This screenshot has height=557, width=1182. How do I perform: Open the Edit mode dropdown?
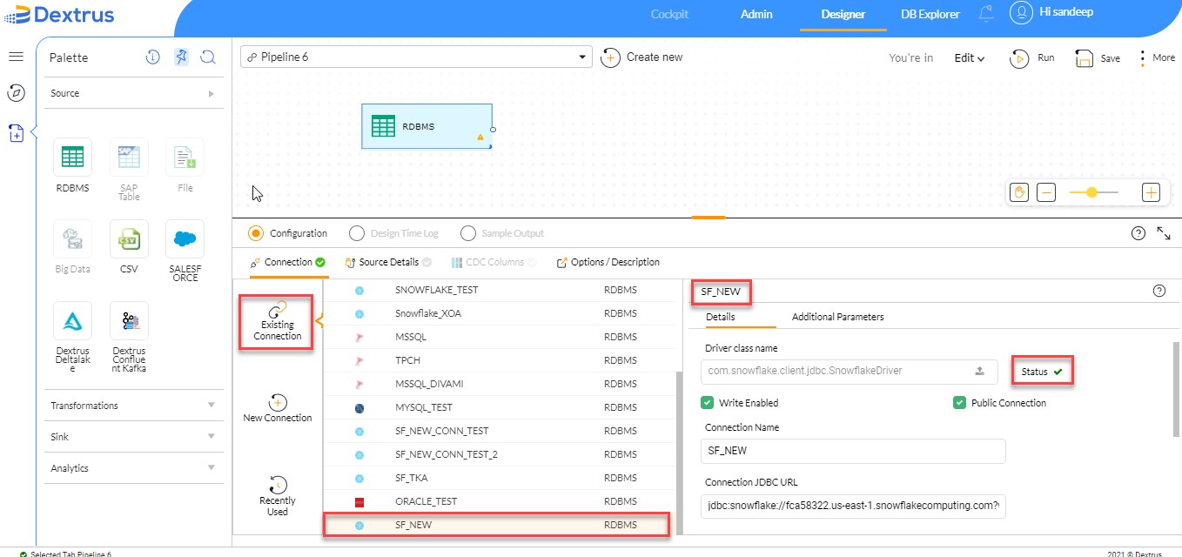[969, 58]
